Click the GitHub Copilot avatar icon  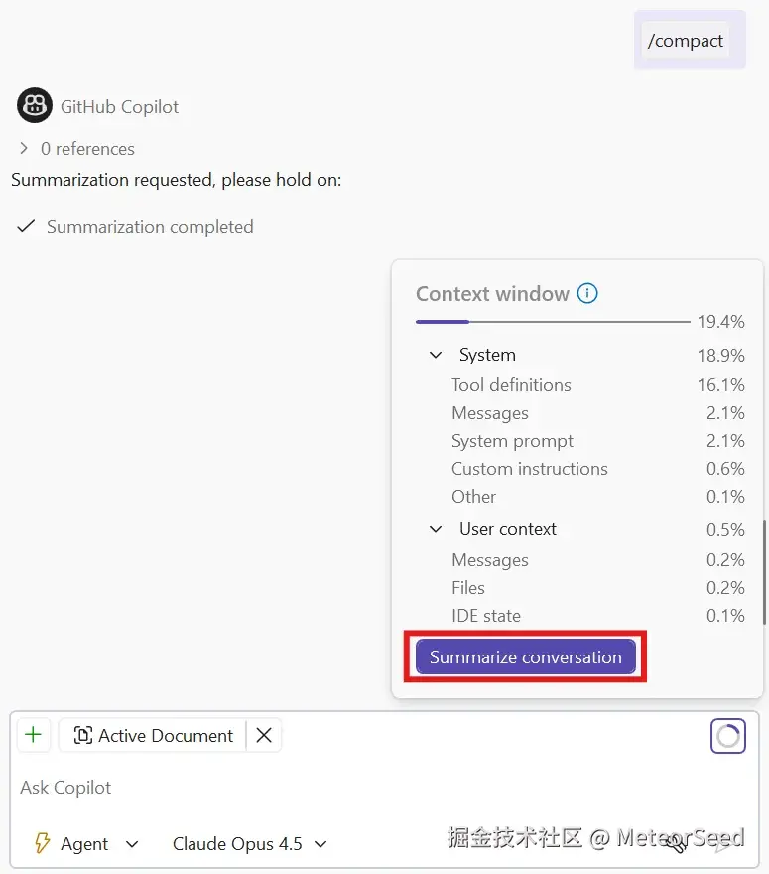35,105
